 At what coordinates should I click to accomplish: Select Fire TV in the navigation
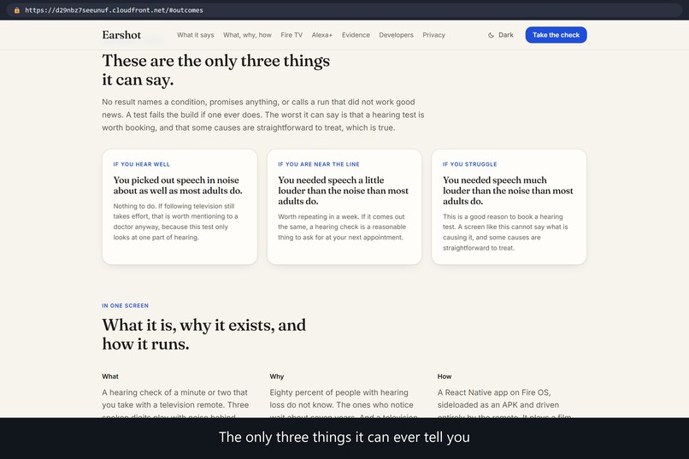291,35
